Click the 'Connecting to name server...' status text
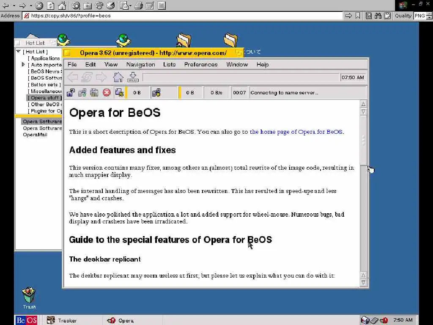 pos(284,93)
